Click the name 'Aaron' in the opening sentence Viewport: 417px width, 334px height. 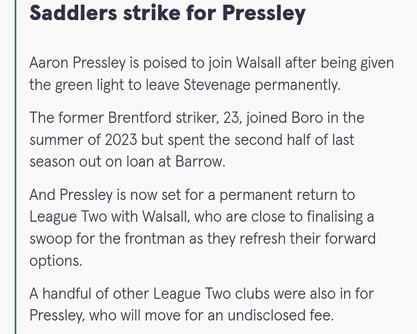(49, 63)
